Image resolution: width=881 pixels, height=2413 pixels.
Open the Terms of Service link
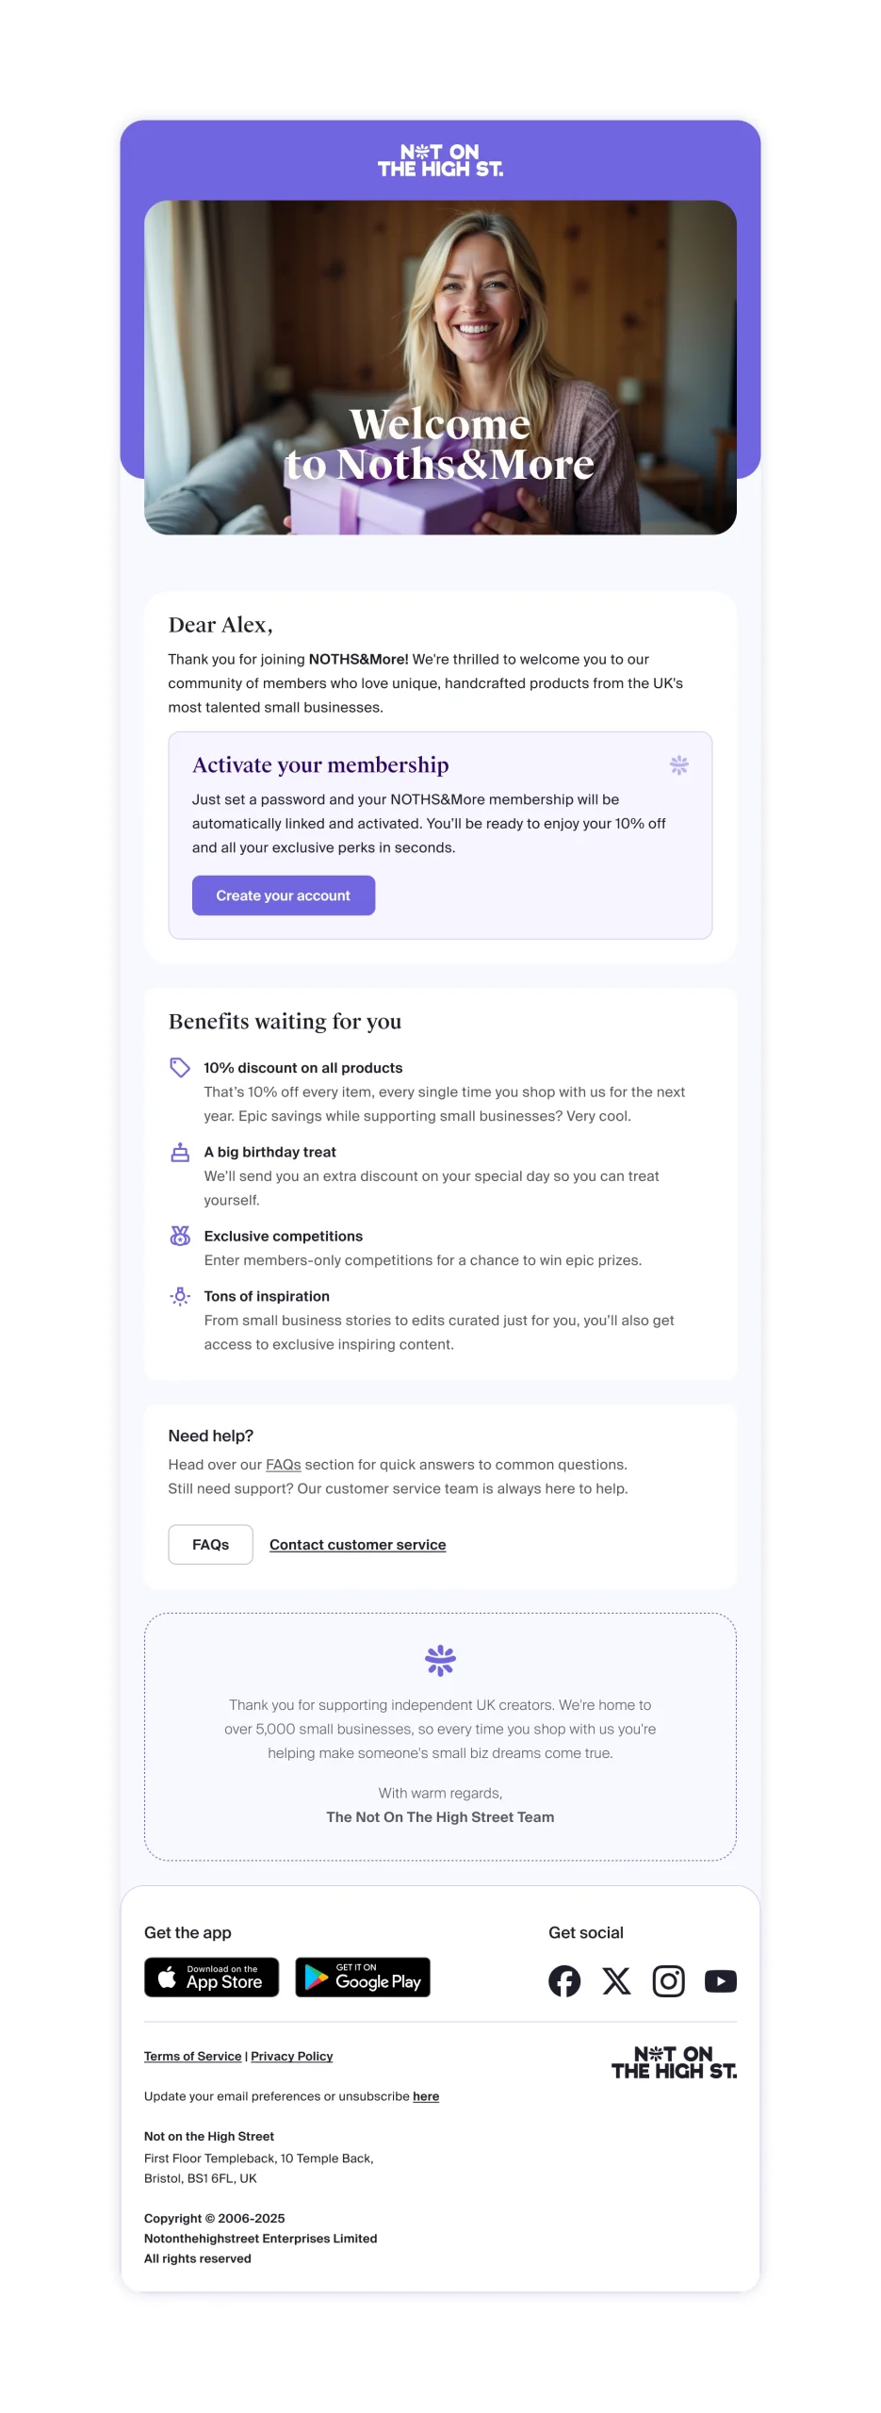pos(193,2056)
